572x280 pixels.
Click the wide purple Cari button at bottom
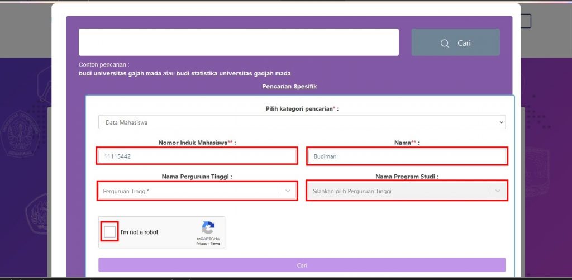coord(302,265)
